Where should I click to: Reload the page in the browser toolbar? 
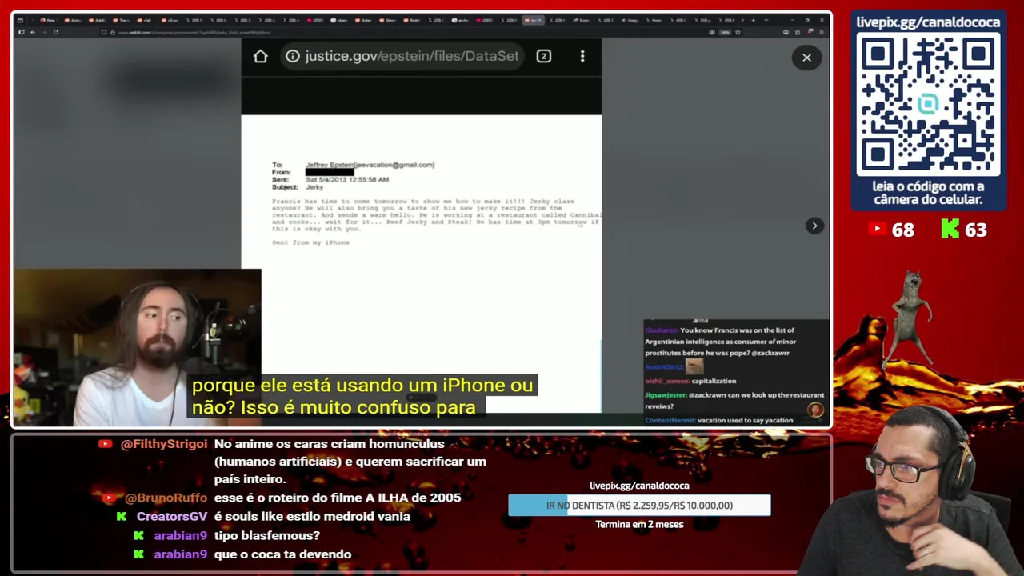pyautogui.click(x=55, y=32)
